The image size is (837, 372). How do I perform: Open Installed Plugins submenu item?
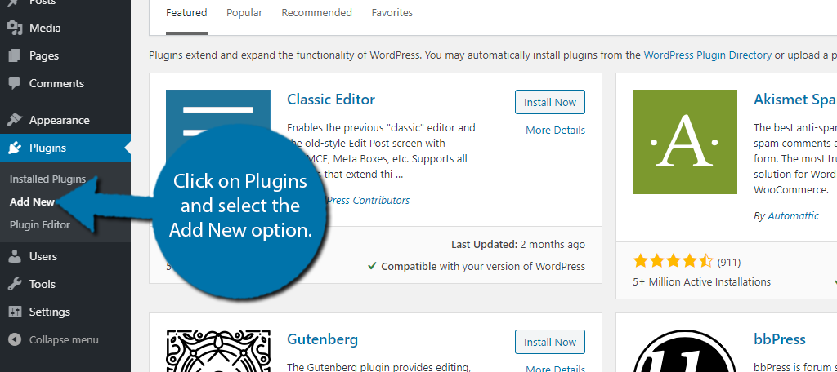click(x=47, y=179)
